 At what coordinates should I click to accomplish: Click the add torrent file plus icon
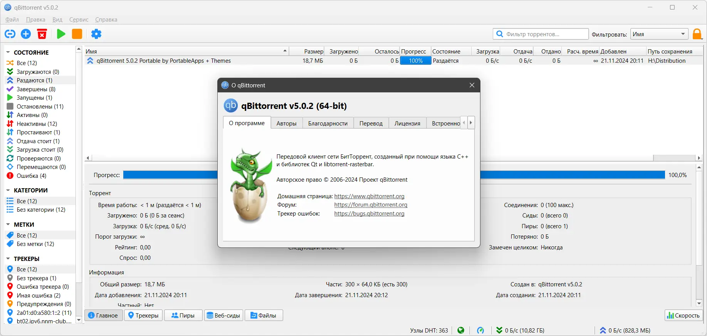pyautogui.click(x=26, y=34)
